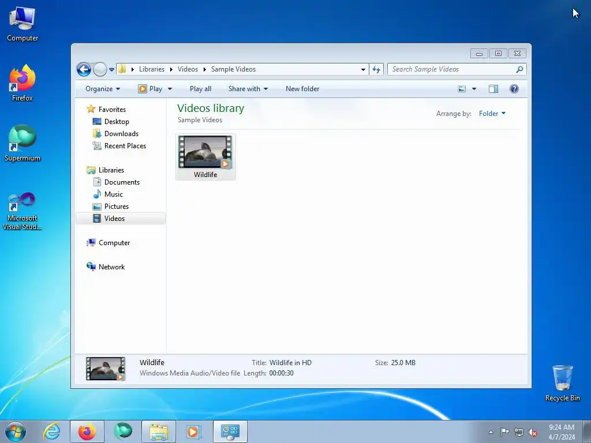Viewport: 591px width, 443px height.
Task: Select Libraries in the address breadcrumb
Action: [x=152, y=69]
